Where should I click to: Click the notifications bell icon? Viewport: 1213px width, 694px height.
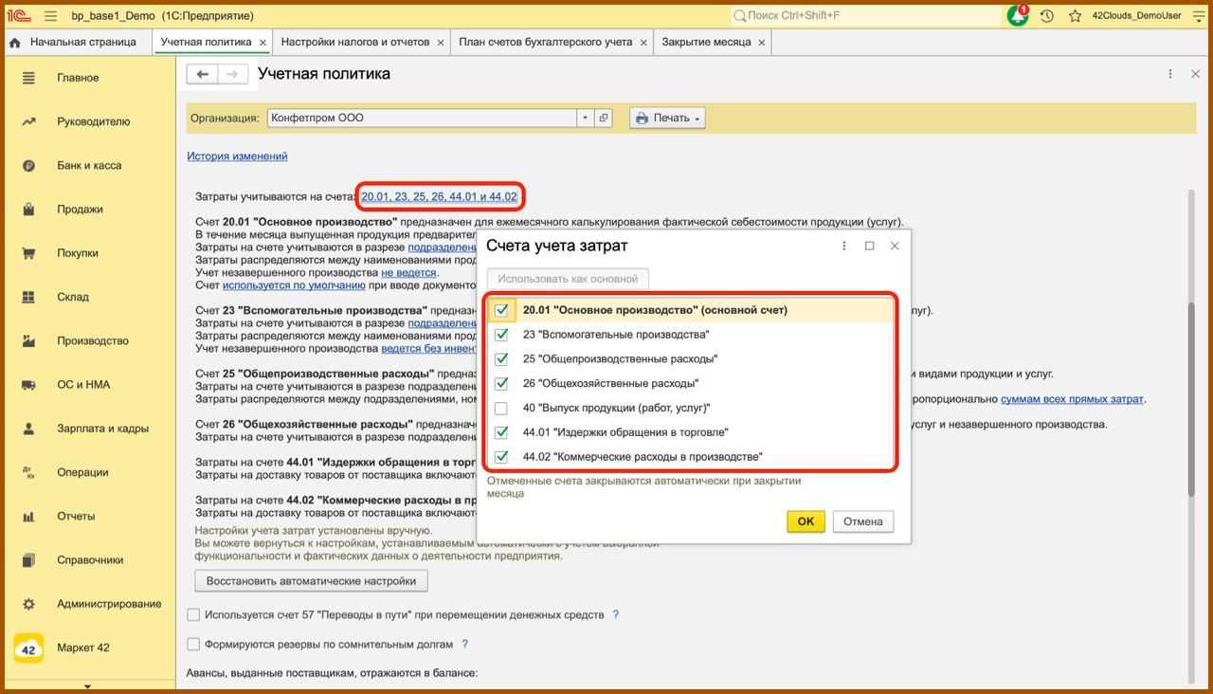1018,16
